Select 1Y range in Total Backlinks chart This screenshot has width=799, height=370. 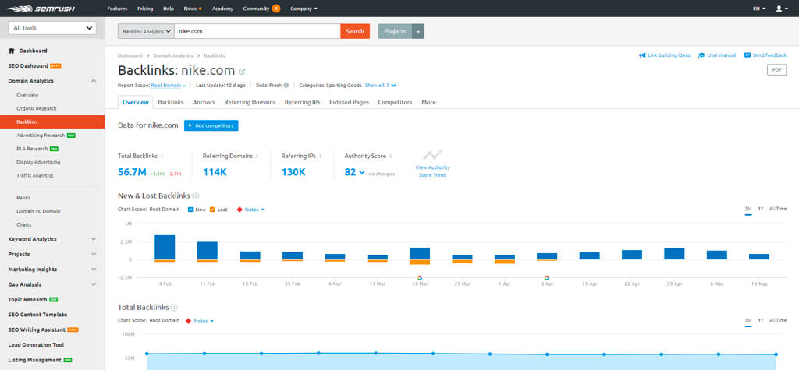point(760,320)
